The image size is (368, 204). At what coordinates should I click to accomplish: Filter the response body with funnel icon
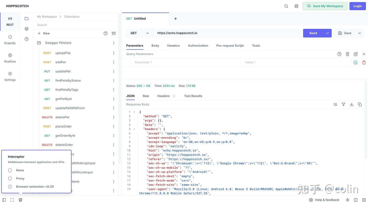click(x=343, y=104)
